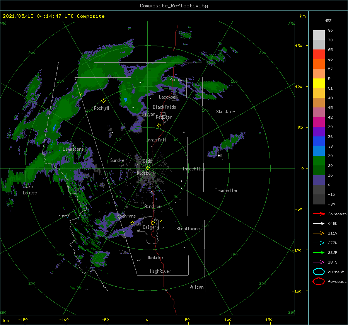Click the red forecast ellipse icon

point(319,281)
